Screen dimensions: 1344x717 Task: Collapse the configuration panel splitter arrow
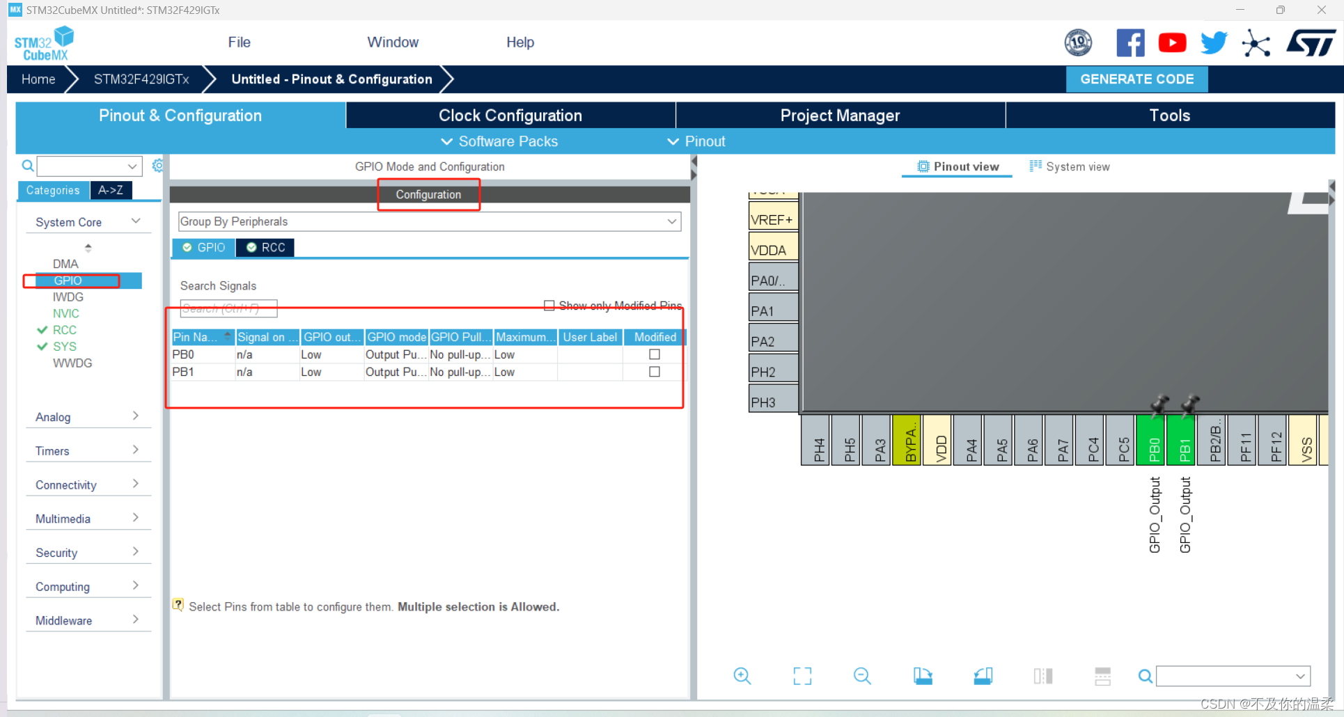coord(694,161)
